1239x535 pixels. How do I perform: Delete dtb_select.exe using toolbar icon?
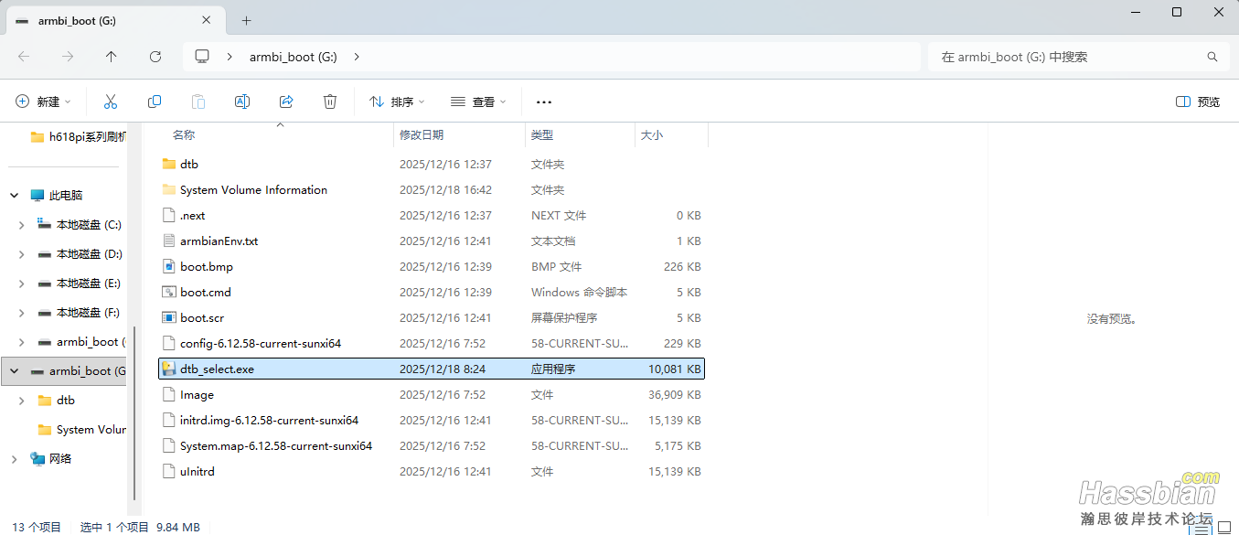pyautogui.click(x=330, y=102)
